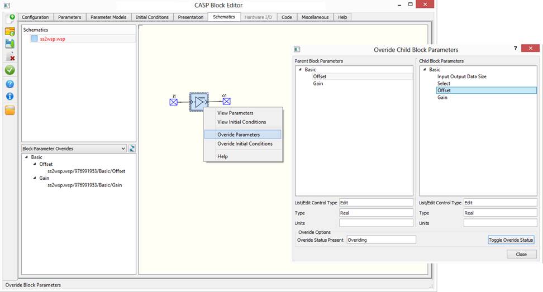Click the green checkmark validate icon
The height and width of the screenshot is (292, 543).
(9, 70)
